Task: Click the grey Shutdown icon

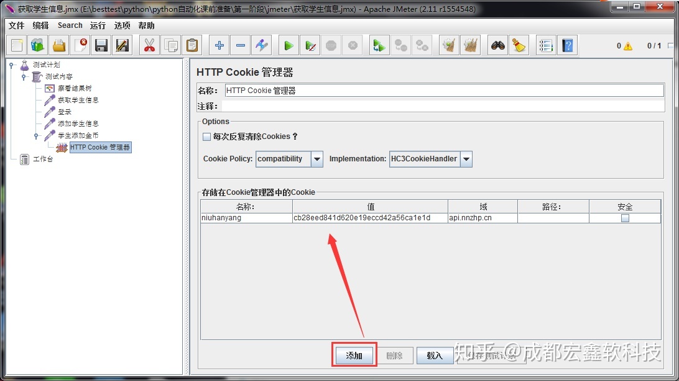Action: (x=353, y=45)
